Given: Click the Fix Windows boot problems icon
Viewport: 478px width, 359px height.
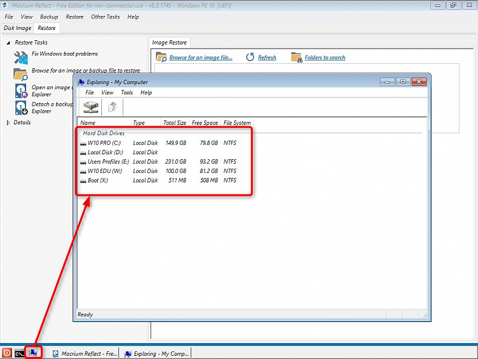Looking at the screenshot, I should point(21,57).
